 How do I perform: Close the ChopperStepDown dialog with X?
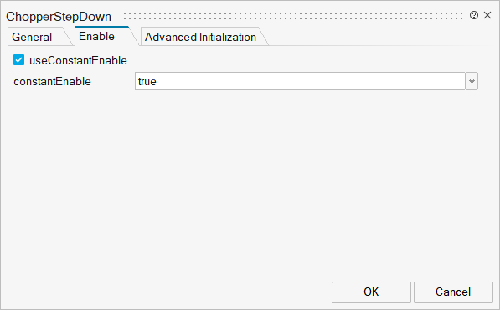point(487,15)
